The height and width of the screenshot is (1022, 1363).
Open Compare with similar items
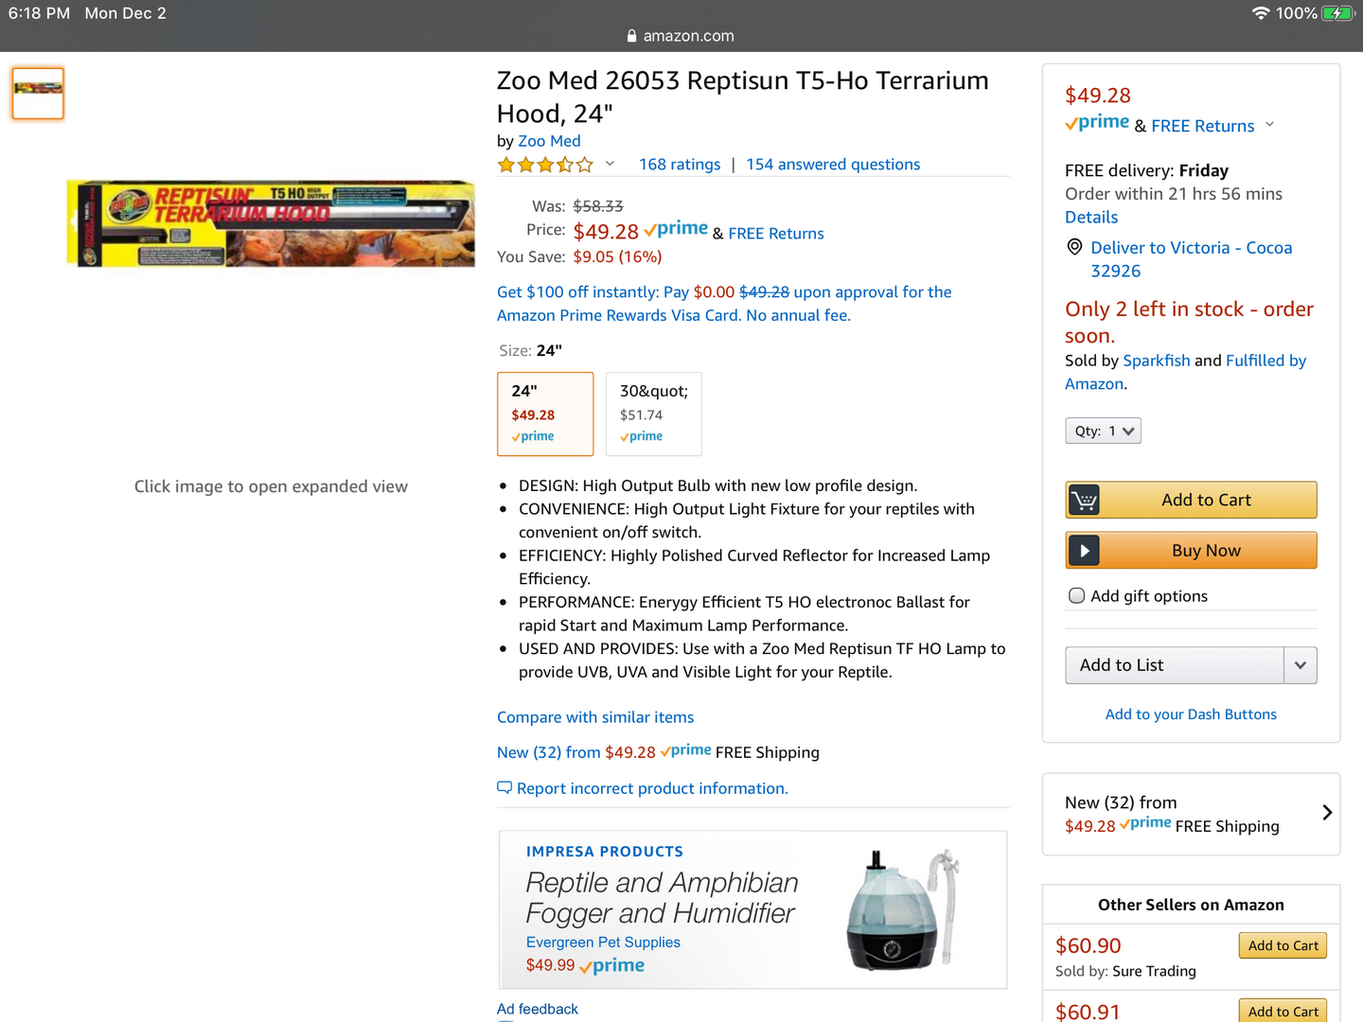click(x=595, y=717)
